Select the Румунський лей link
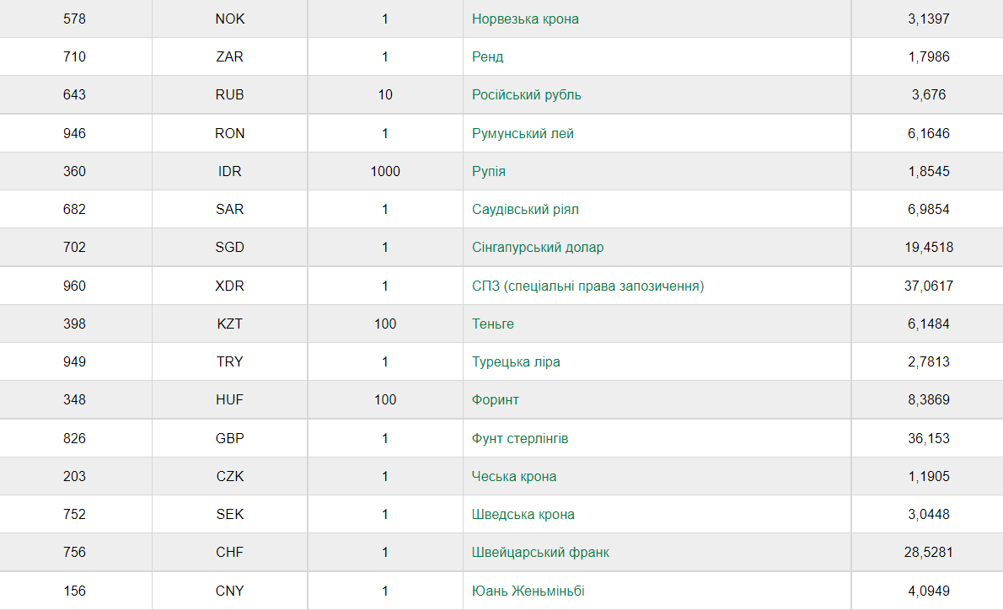 tap(523, 134)
